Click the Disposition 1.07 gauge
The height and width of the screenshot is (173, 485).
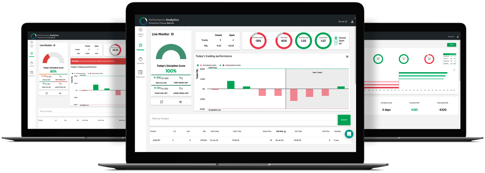click(x=323, y=41)
